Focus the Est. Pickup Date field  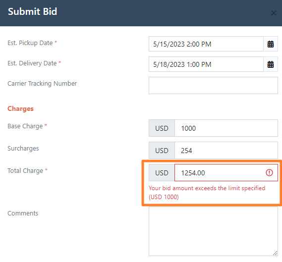[206, 44]
